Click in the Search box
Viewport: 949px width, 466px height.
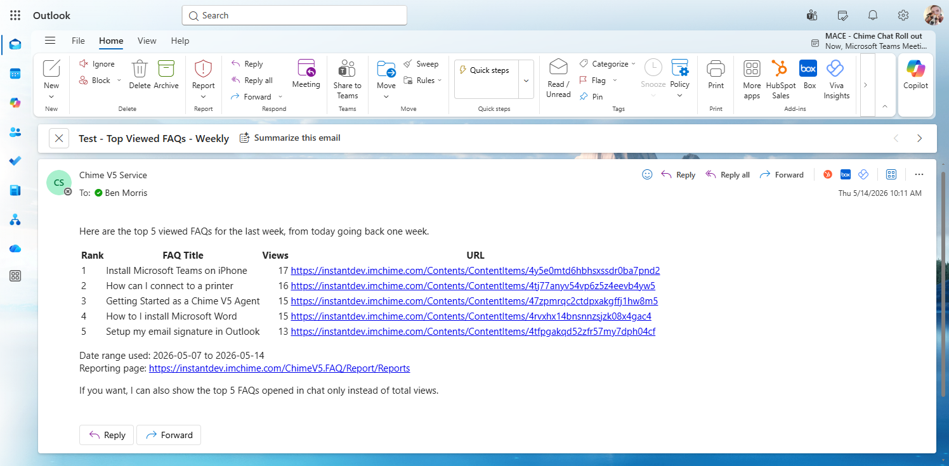294,15
